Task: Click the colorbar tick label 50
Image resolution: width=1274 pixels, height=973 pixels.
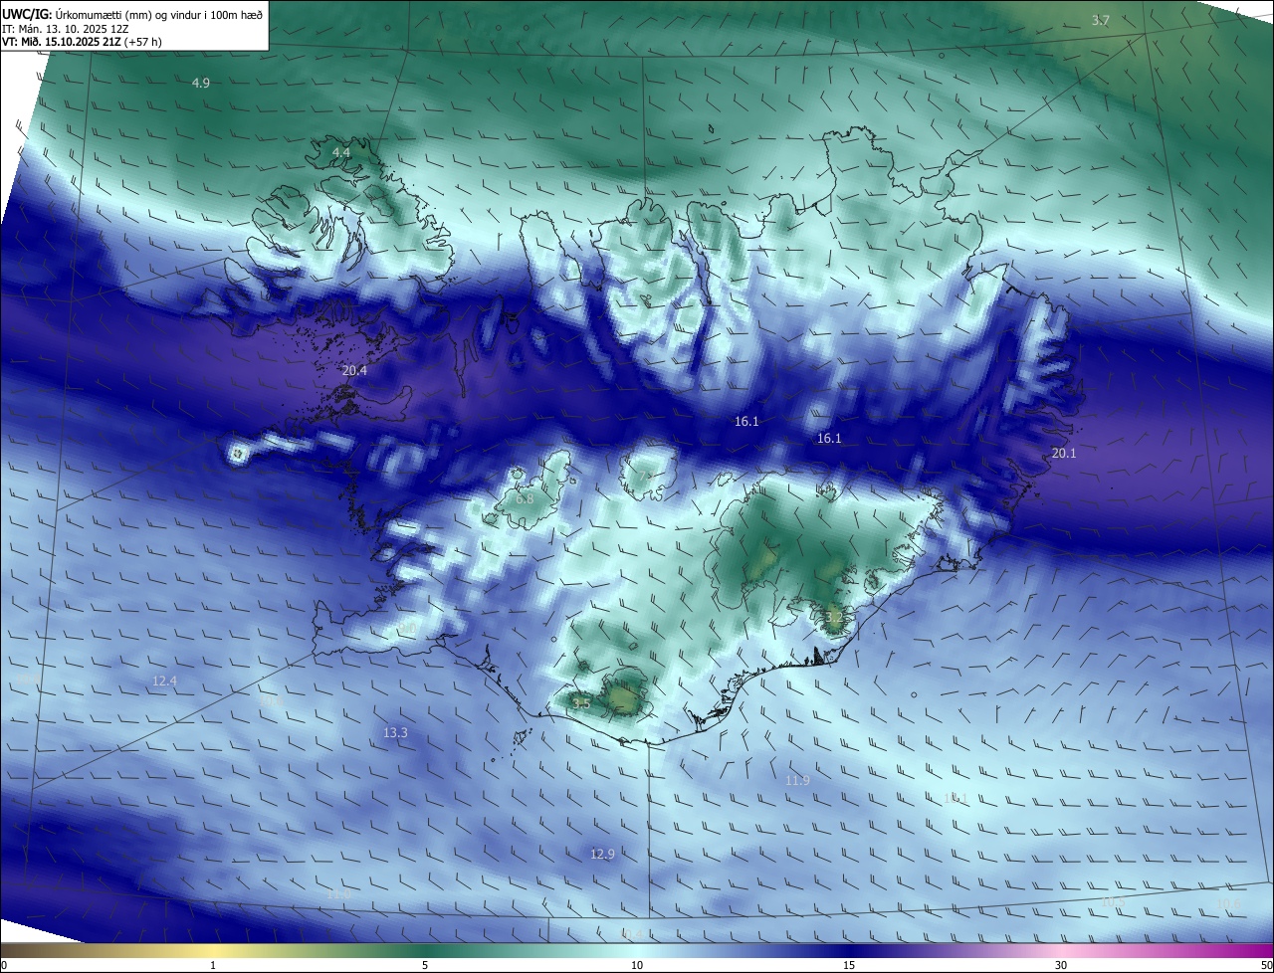Action: pos(1266,965)
